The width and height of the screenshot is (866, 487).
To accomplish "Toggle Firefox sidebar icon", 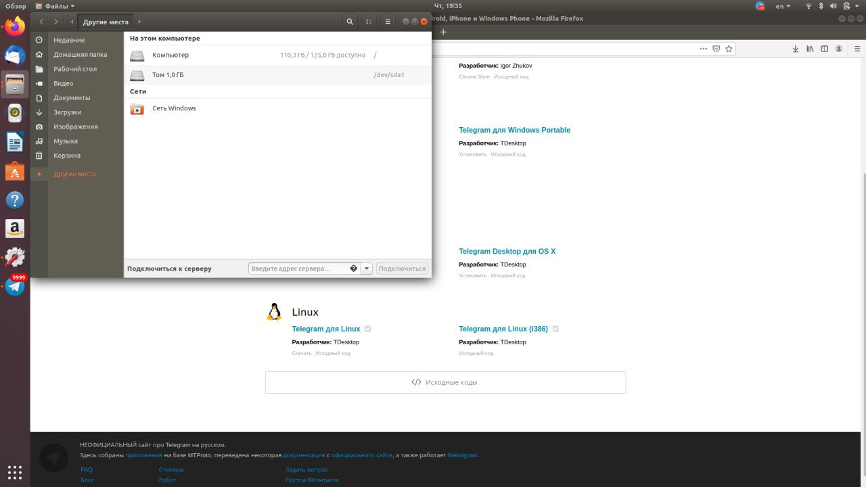I will pos(824,49).
